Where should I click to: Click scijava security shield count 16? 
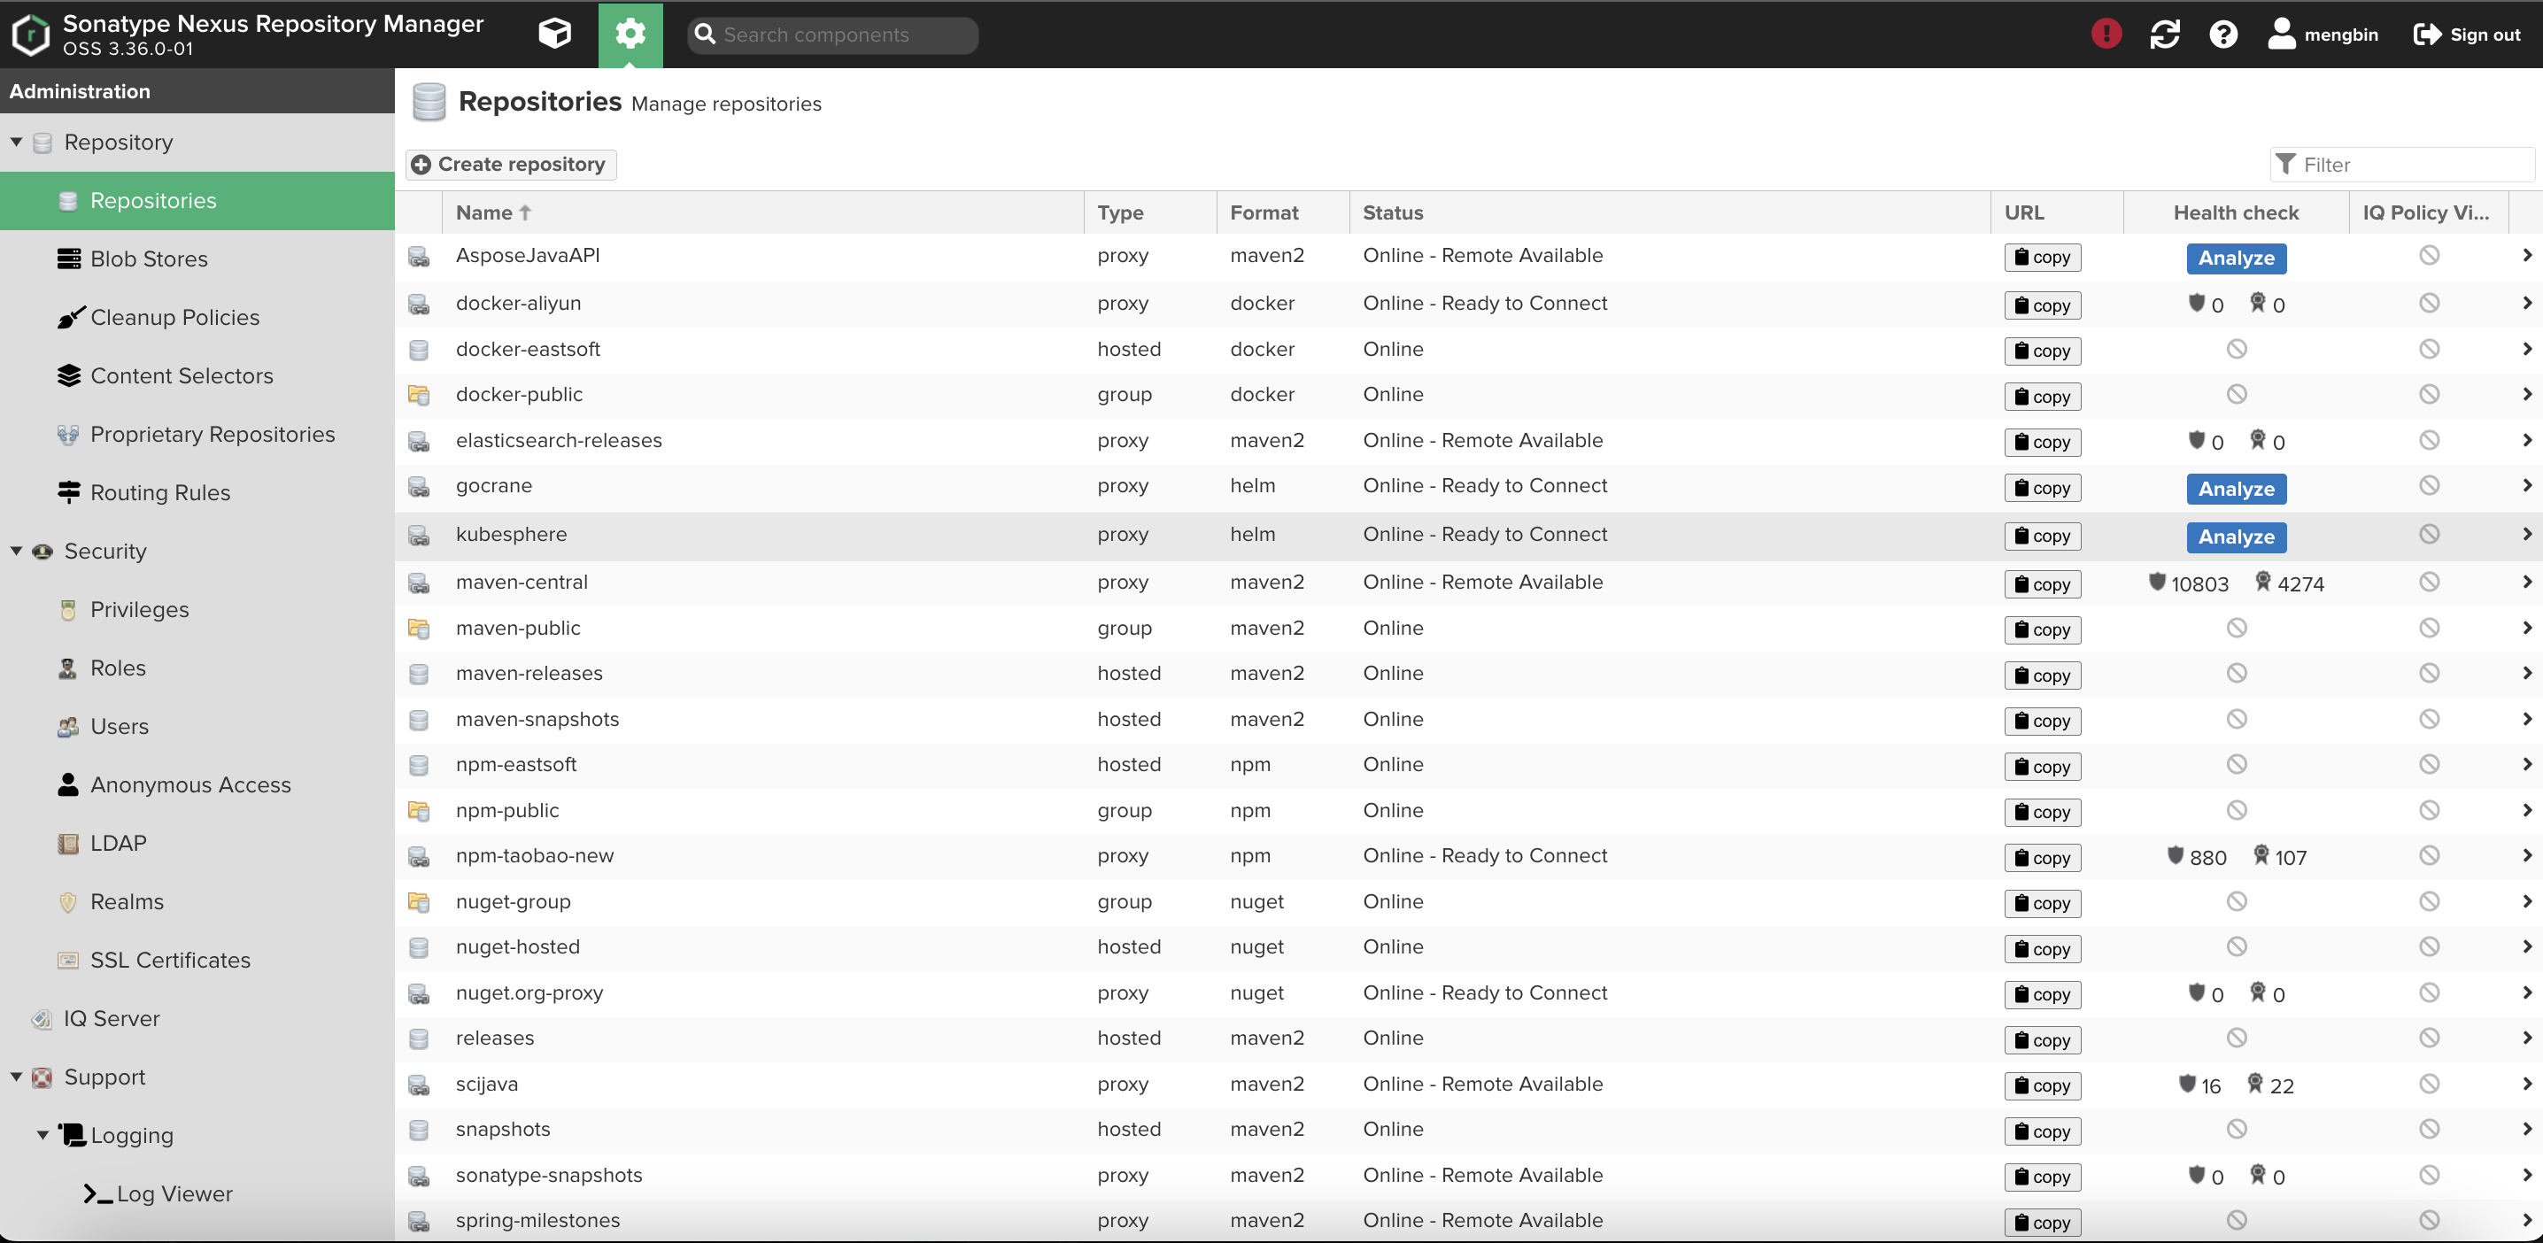2199,1085
